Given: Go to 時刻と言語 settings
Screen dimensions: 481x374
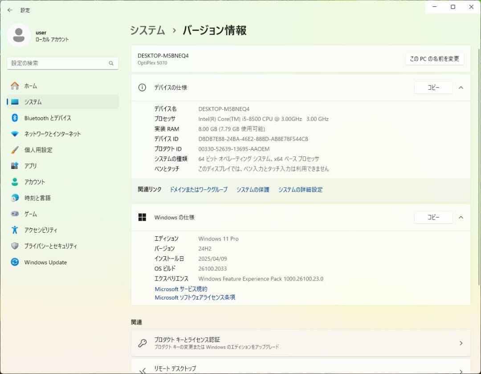Looking at the screenshot, I should 63,198.
